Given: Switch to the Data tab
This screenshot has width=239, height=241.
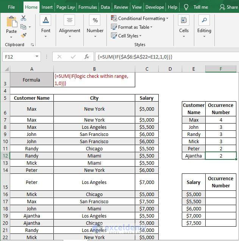Looking at the screenshot, I should 105,7.
